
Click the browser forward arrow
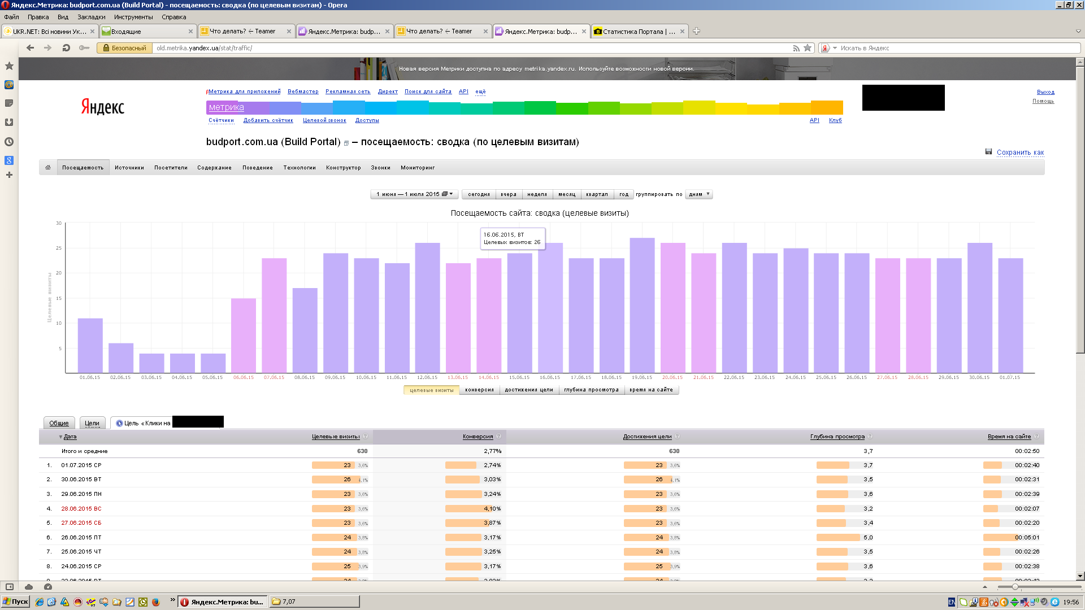point(48,48)
